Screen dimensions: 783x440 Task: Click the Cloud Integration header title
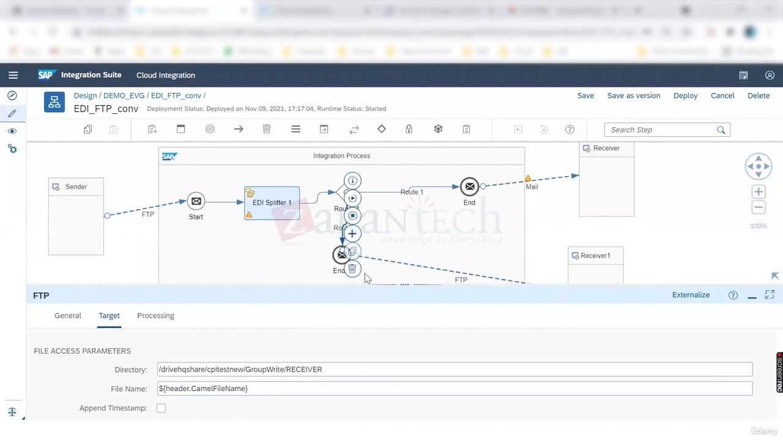pos(166,75)
